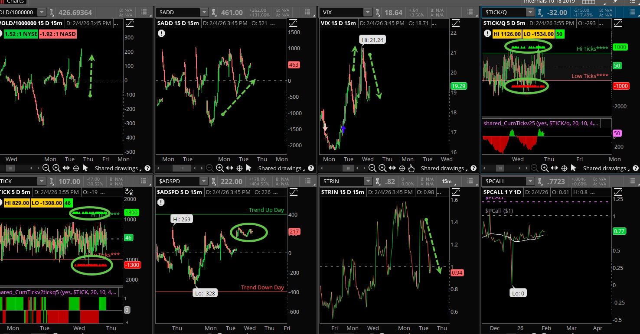
Task: Expand the $PCALL symbol dropdown arrow
Action: [530, 182]
